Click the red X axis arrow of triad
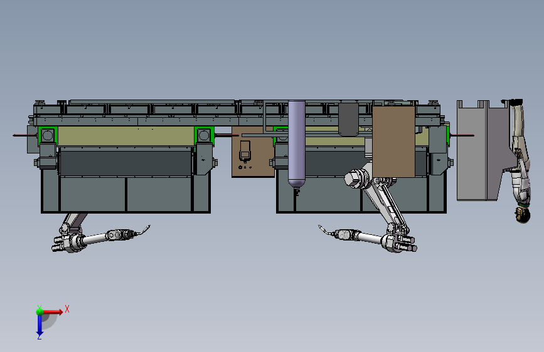 click(x=53, y=312)
